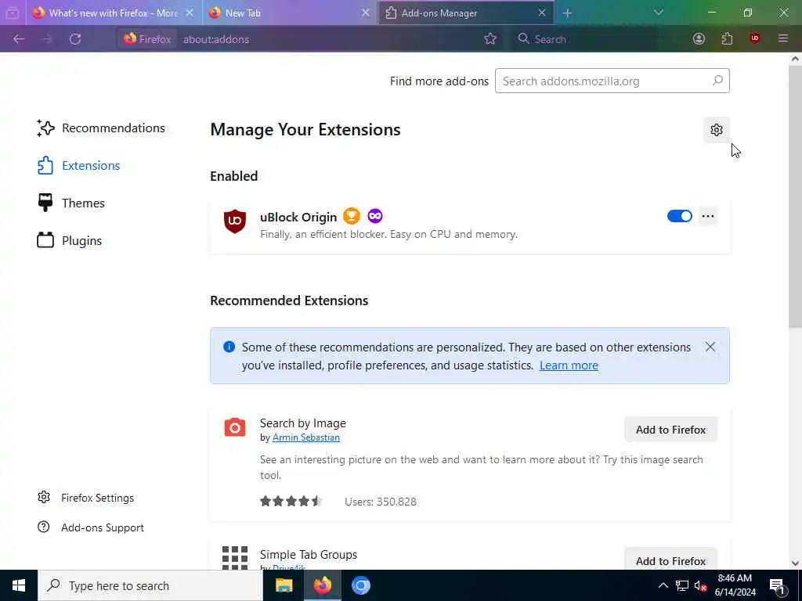Click the muted volume tray icon
The width and height of the screenshot is (802, 601).
(701, 586)
